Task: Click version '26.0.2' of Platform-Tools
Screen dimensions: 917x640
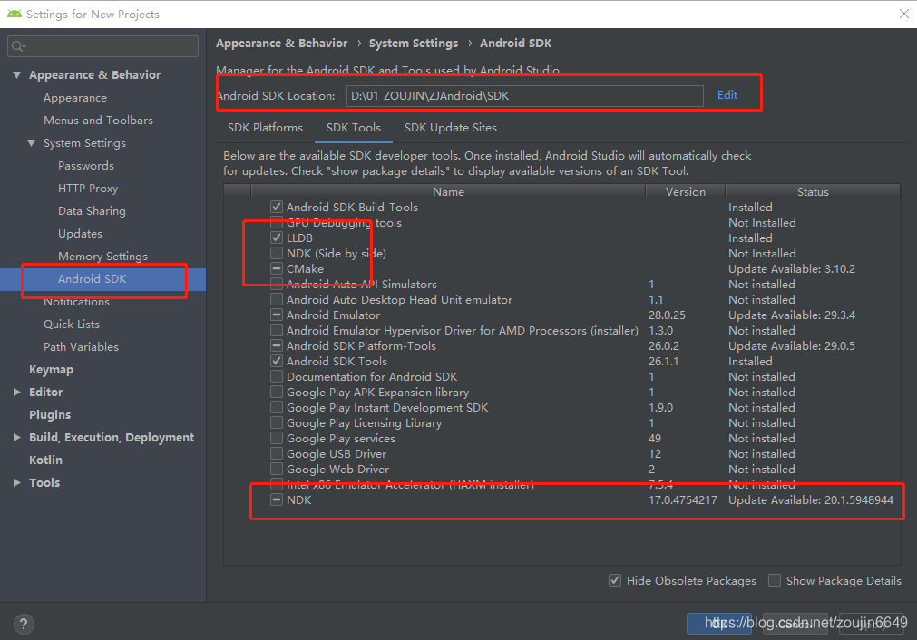Action: (x=664, y=346)
